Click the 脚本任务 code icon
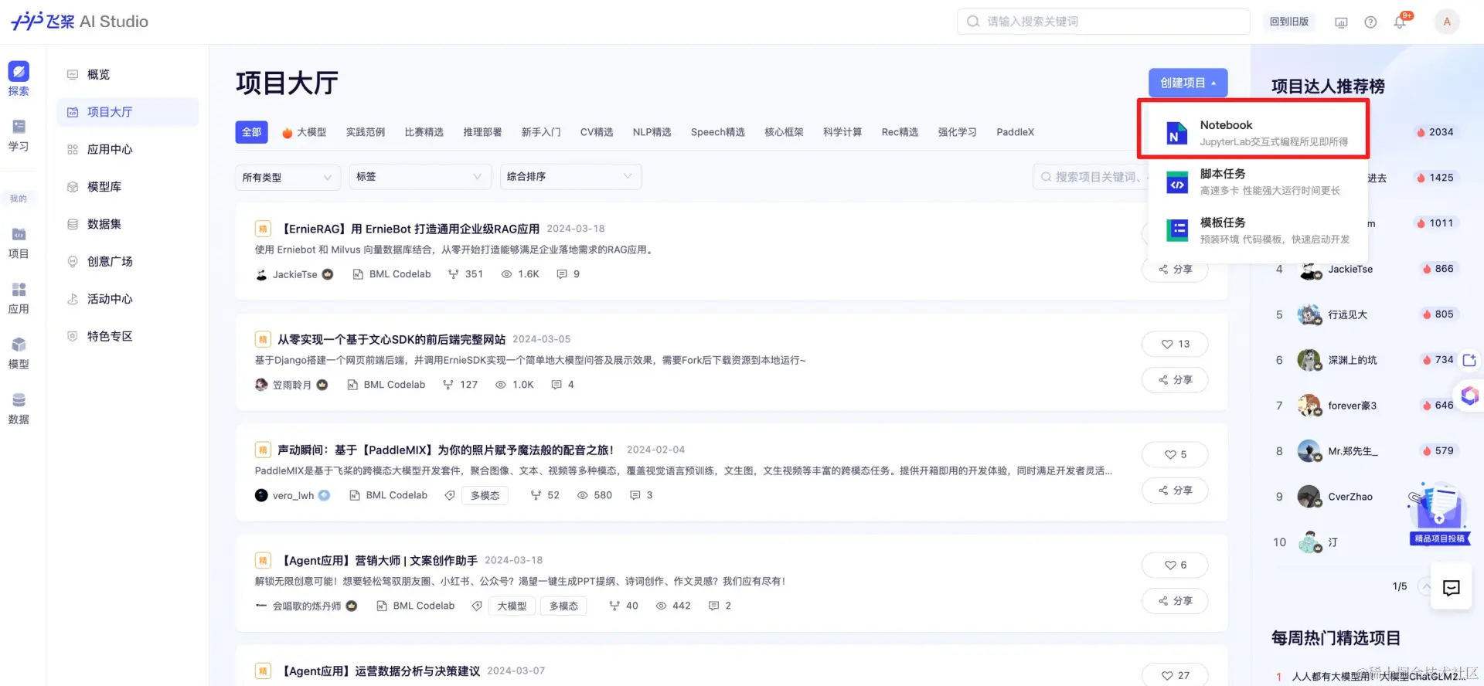This screenshot has height=686, width=1484. (1177, 182)
